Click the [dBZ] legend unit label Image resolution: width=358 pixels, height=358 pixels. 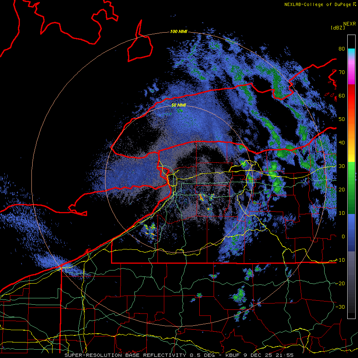click(x=338, y=28)
